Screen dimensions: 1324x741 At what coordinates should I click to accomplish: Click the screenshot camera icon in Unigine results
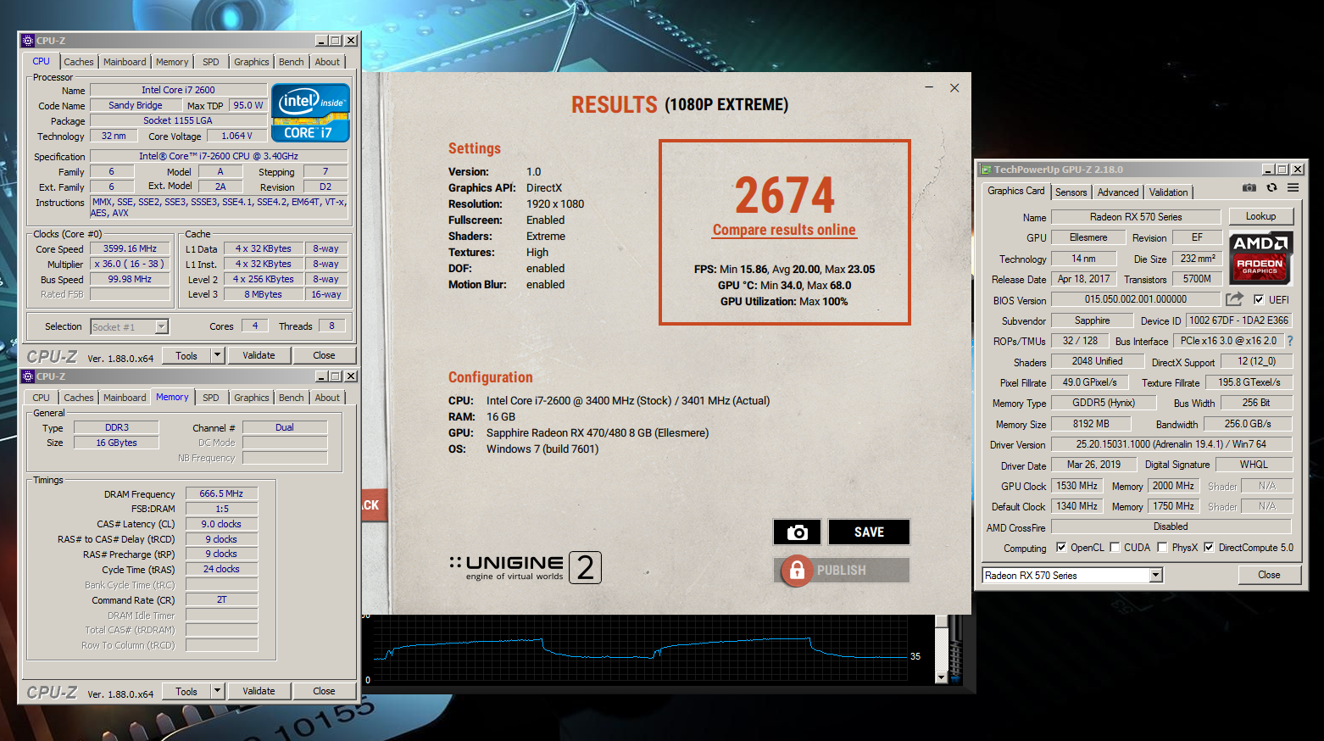[797, 532]
